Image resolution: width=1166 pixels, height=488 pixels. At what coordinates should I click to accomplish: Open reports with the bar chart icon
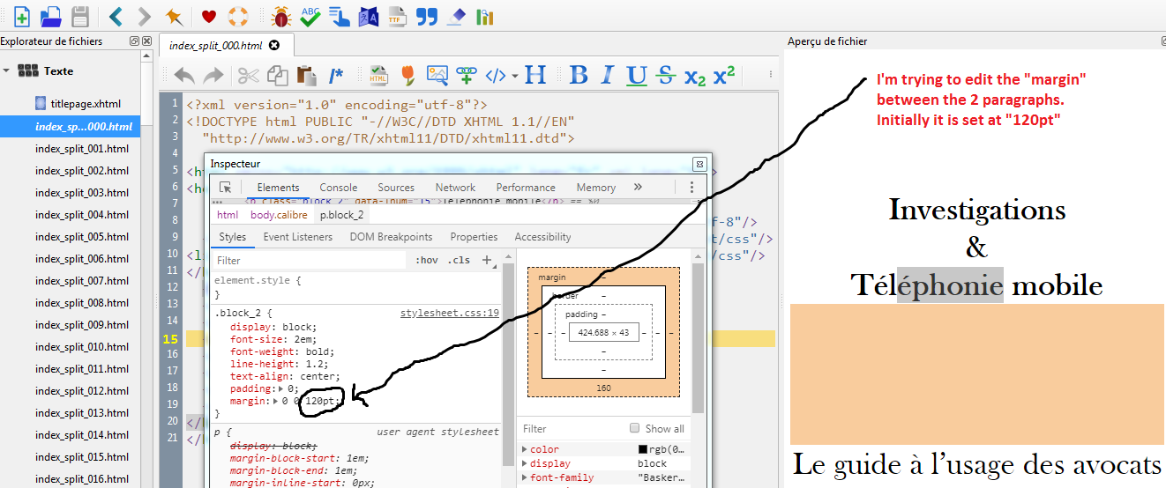pyautogui.click(x=484, y=16)
